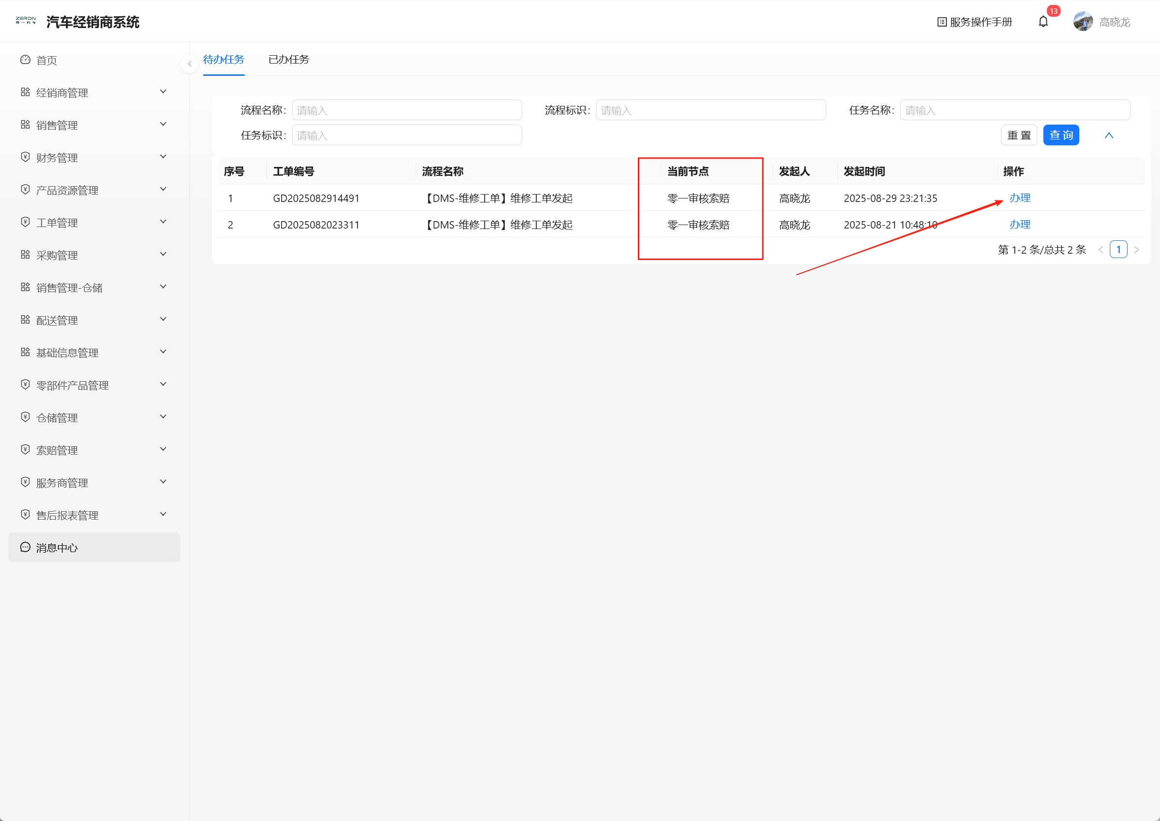1160x821 pixels.
Task: Expand the 工单管理 menu chevron
Action: [x=163, y=222]
